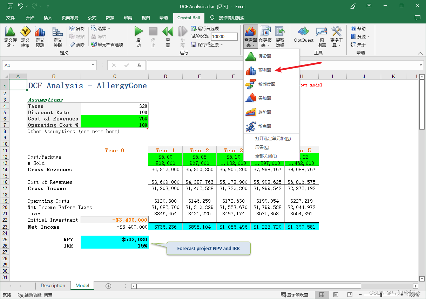Switch to the Insert (插入) ribbon tab
Screen dimensions: 426x299
[48, 18]
